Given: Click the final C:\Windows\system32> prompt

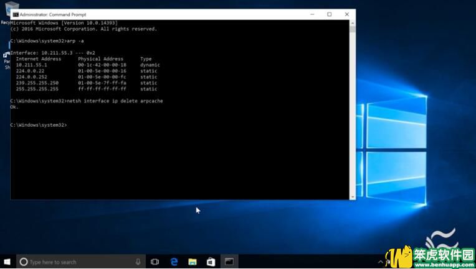Looking at the screenshot, I should click(39, 125).
